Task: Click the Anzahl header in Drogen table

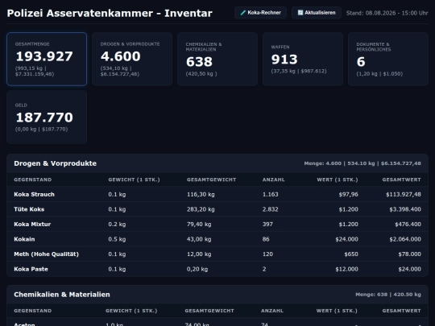Action: click(274, 180)
